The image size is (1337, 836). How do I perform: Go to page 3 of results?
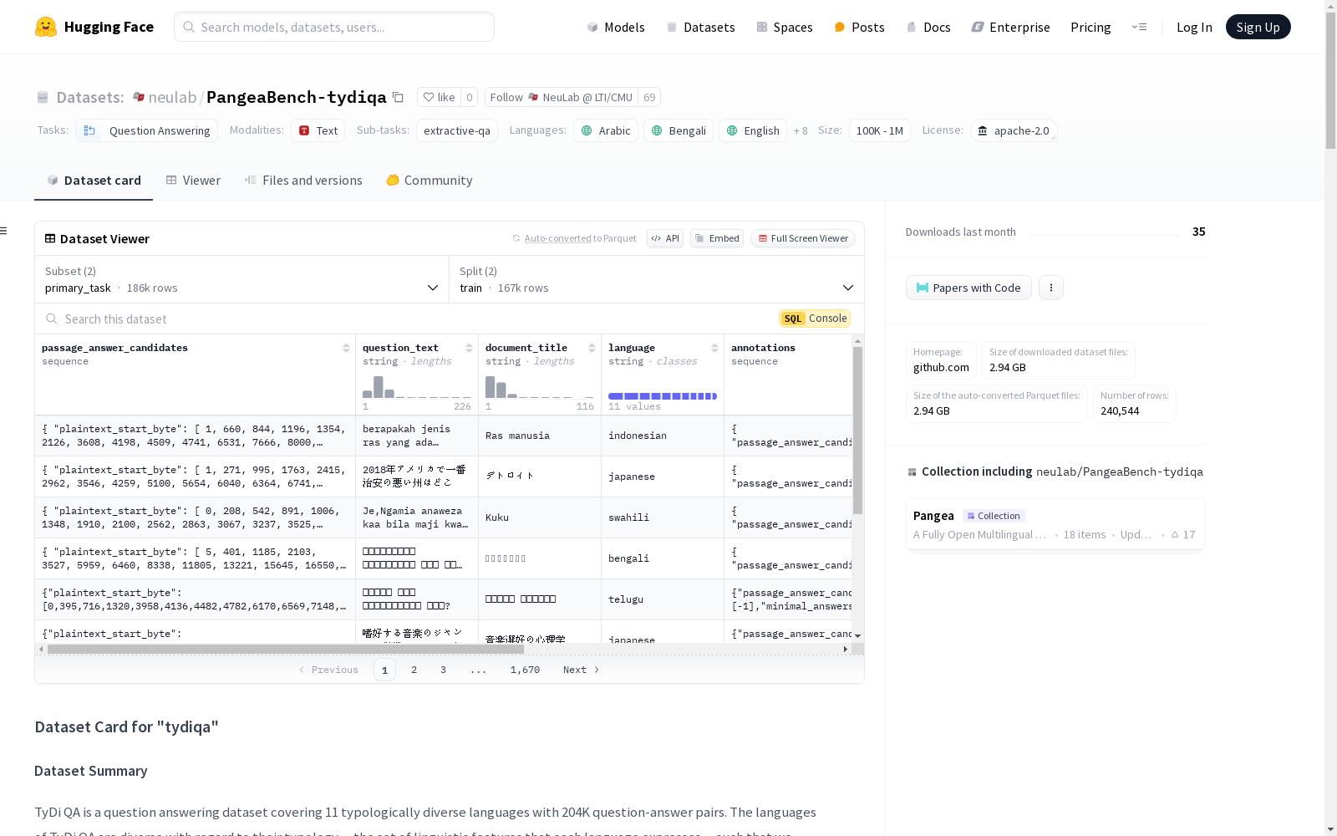(443, 670)
